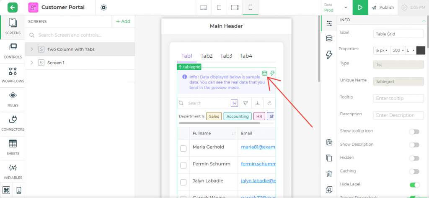This screenshot has height=198, width=429.
Task: Select the HR department filter chip
Action: pos(259,116)
